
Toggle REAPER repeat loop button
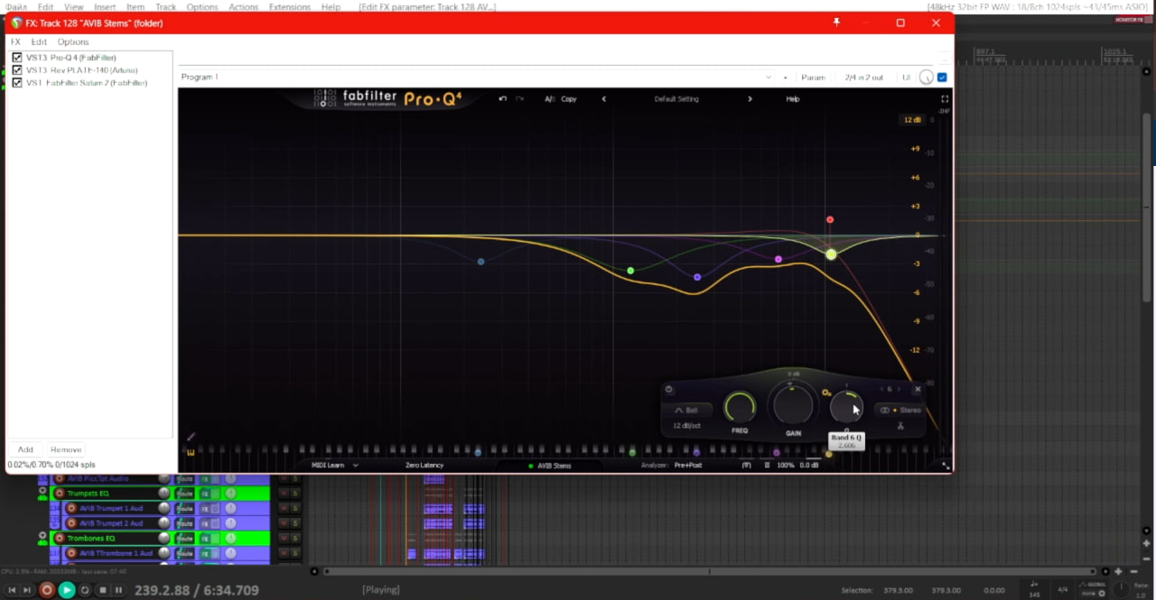(85, 590)
